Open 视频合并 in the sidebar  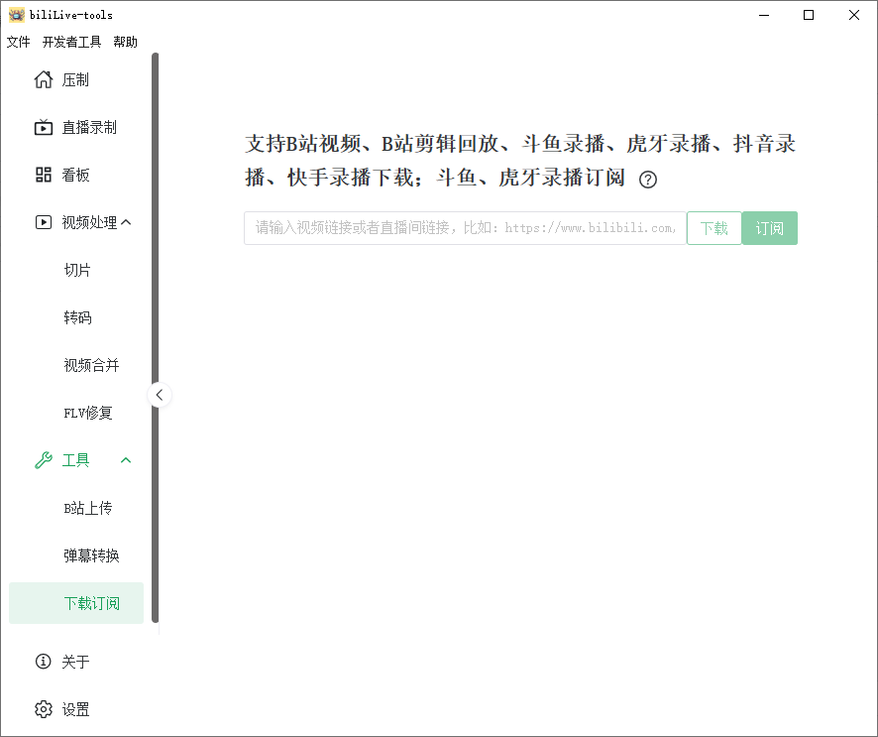[76, 365]
